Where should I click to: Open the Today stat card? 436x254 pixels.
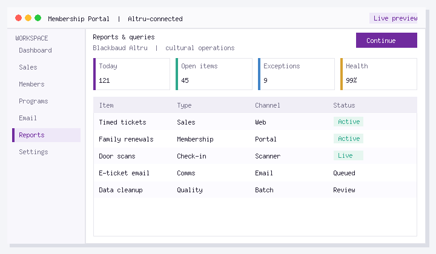click(x=131, y=74)
